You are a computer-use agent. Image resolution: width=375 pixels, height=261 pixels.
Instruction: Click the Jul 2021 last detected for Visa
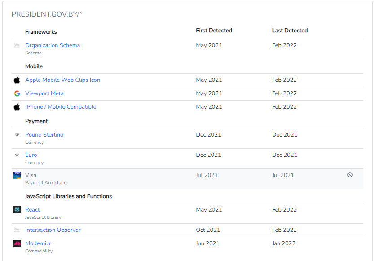tap(282, 175)
